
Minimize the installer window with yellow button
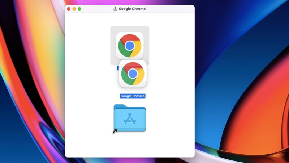point(74,9)
